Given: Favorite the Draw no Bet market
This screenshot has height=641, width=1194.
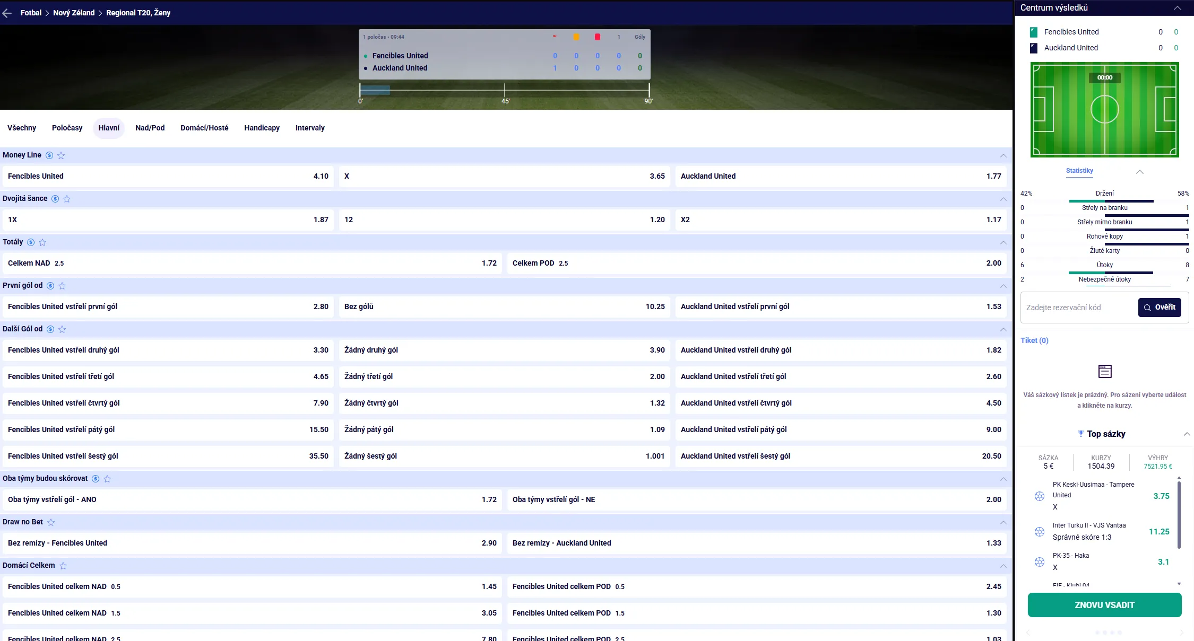Looking at the screenshot, I should pyautogui.click(x=51, y=522).
